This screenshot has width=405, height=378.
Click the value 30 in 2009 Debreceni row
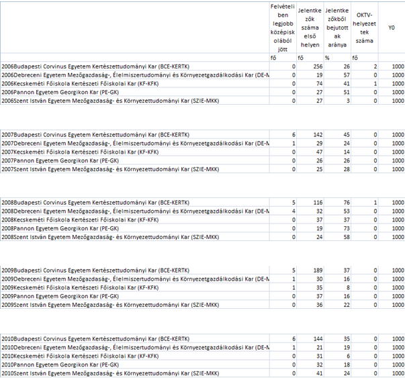click(x=310, y=279)
